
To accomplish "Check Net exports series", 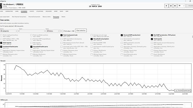I will (31, 43).
